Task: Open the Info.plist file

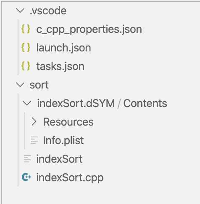Action: tap(63, 140)
